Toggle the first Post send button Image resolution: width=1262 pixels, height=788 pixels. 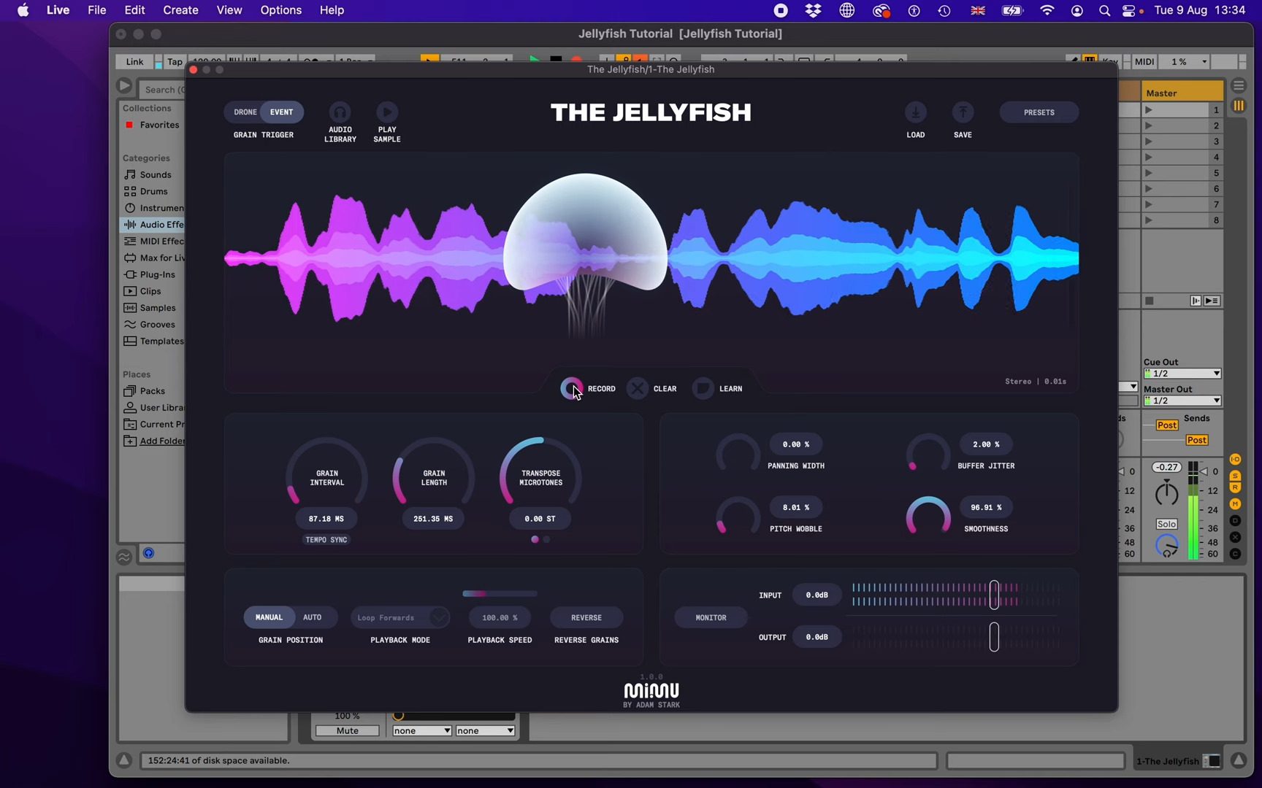coord(1166,425)
